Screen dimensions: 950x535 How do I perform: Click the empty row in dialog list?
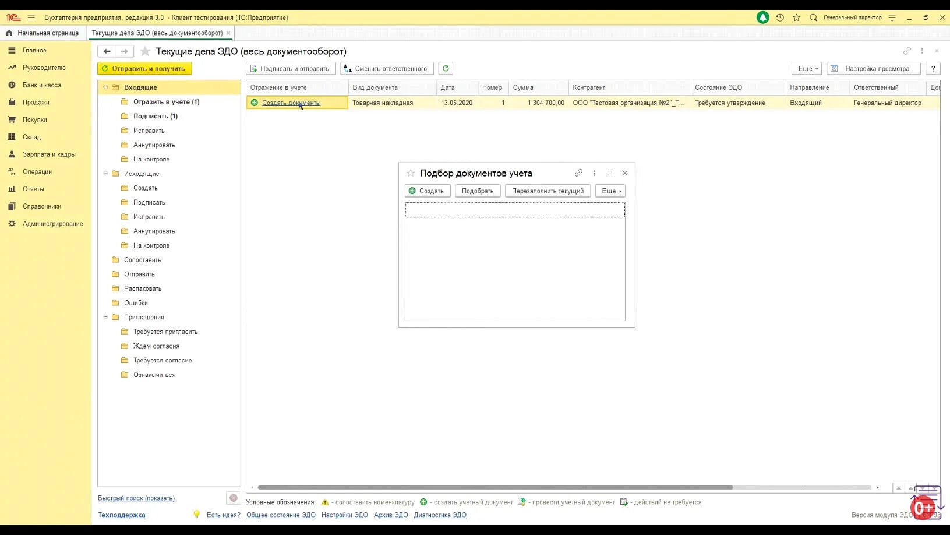click(515, 210)
